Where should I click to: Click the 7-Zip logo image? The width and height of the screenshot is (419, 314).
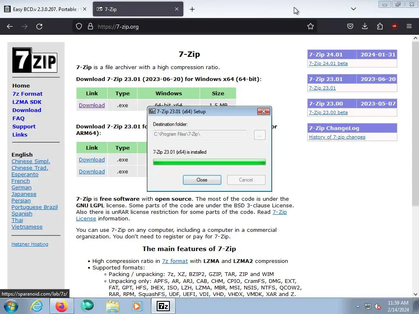click(x=35, y=60)
